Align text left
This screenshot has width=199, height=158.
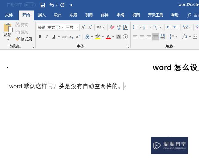[x=135, y=37]
